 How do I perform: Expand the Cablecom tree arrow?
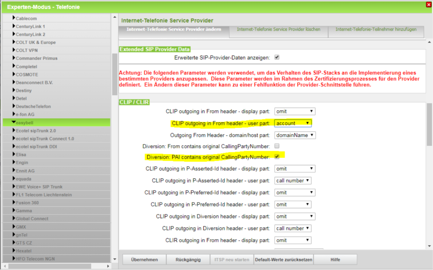pos(14,18)
